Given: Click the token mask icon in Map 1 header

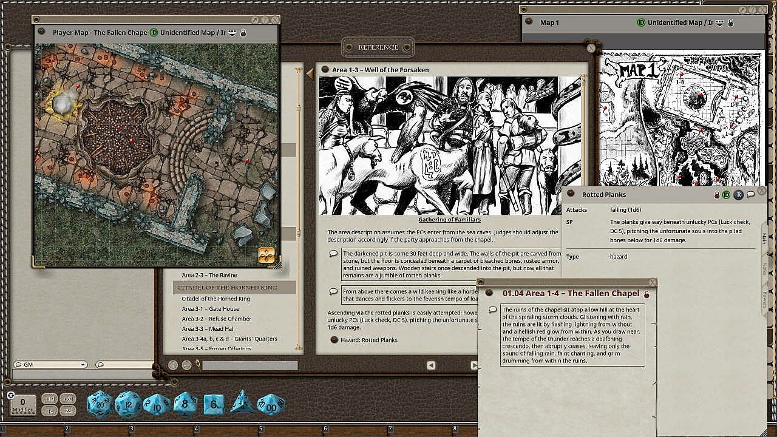Looking at the screenshot, I should [x=720, y=22].
